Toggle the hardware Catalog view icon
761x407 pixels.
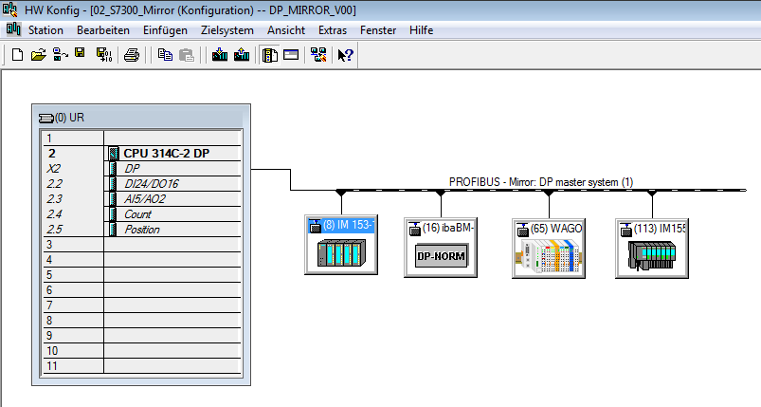270,55
